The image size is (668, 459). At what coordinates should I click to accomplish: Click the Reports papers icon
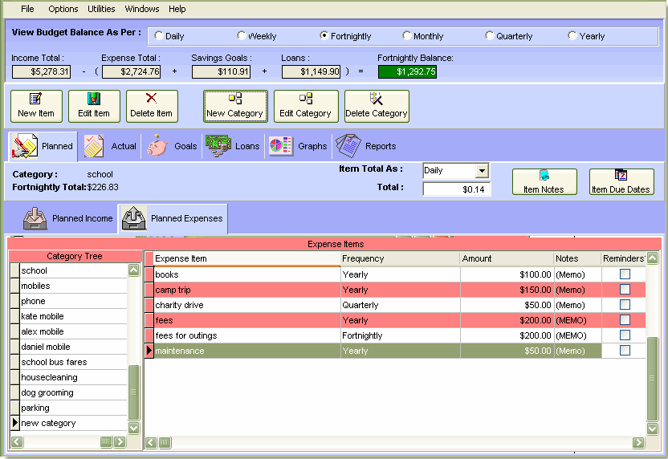pyautogui.click(x=348, y=146)
